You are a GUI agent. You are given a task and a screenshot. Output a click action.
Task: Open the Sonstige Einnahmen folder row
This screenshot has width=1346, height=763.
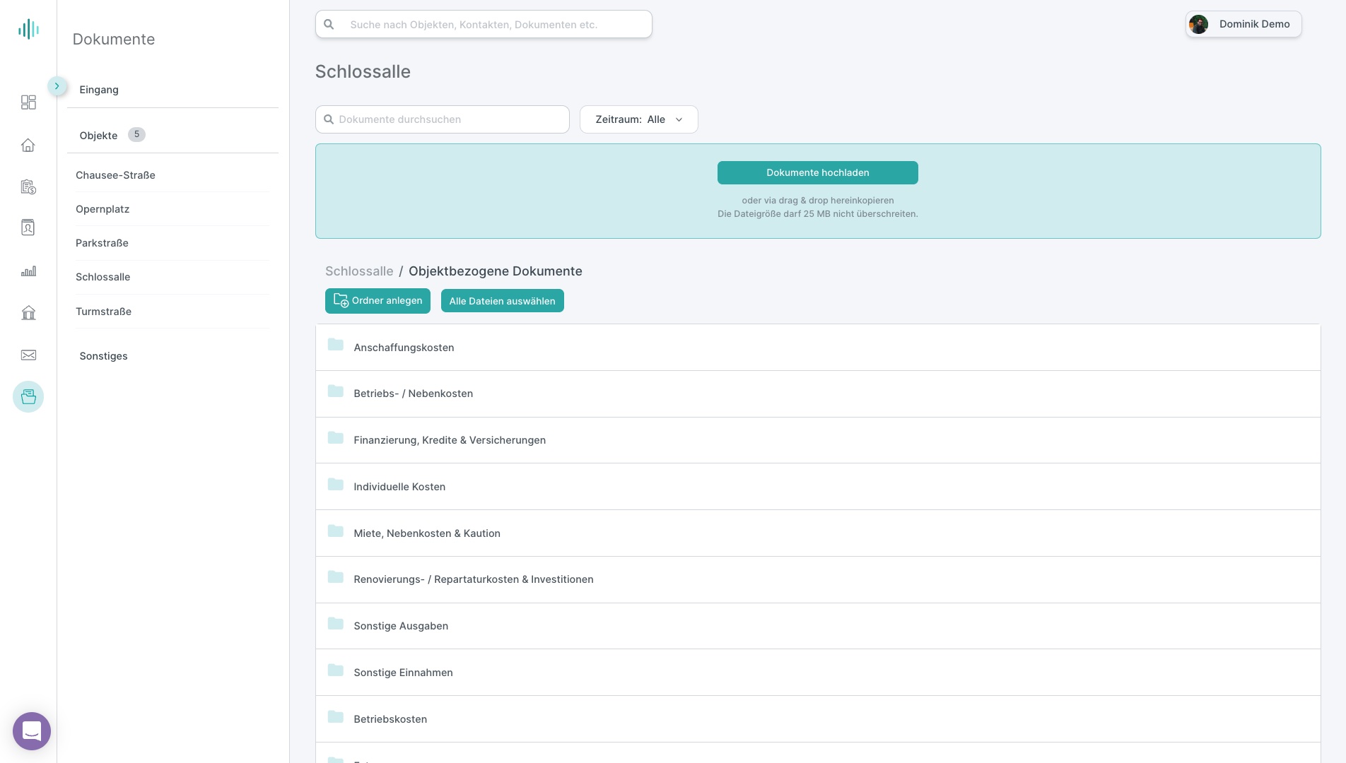[818, 673]
